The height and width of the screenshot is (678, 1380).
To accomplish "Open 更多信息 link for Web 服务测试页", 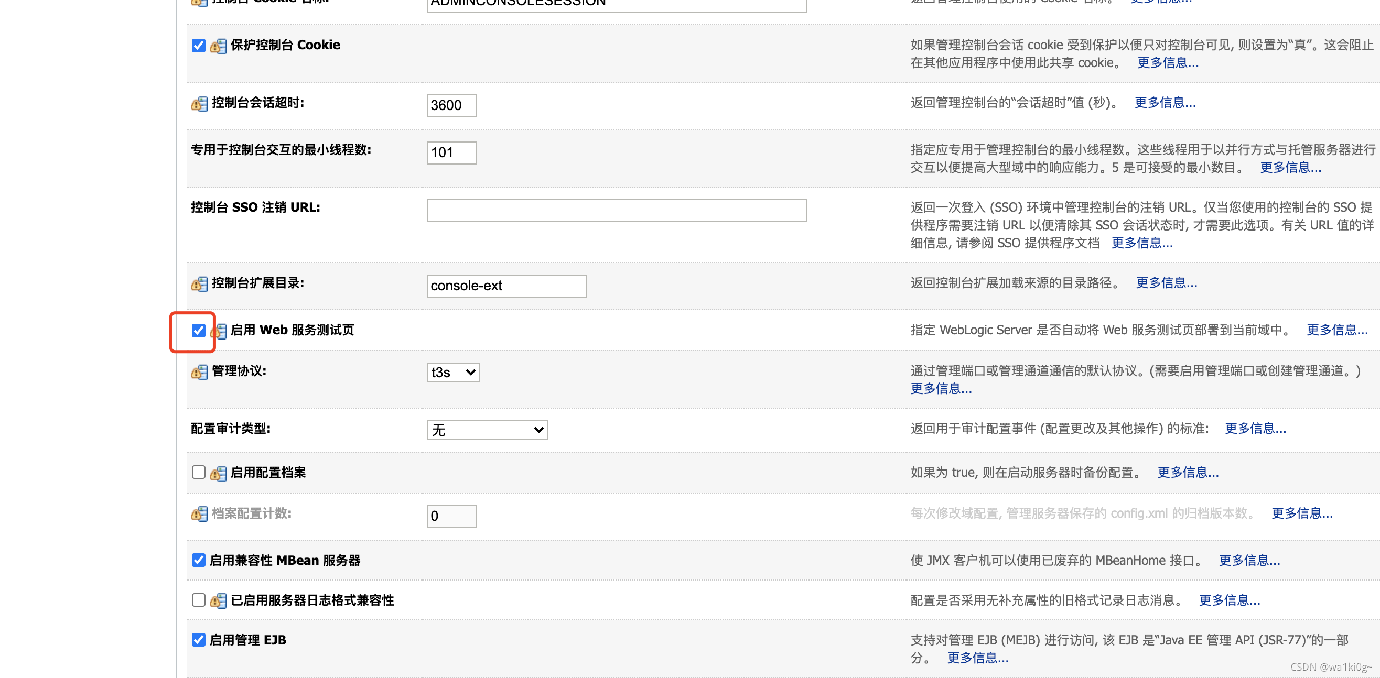I will pos(1337,330).
